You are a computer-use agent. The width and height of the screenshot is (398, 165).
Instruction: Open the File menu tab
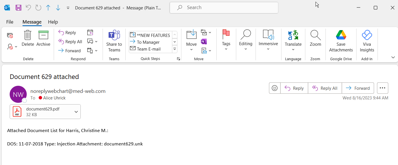coord(10,22)
